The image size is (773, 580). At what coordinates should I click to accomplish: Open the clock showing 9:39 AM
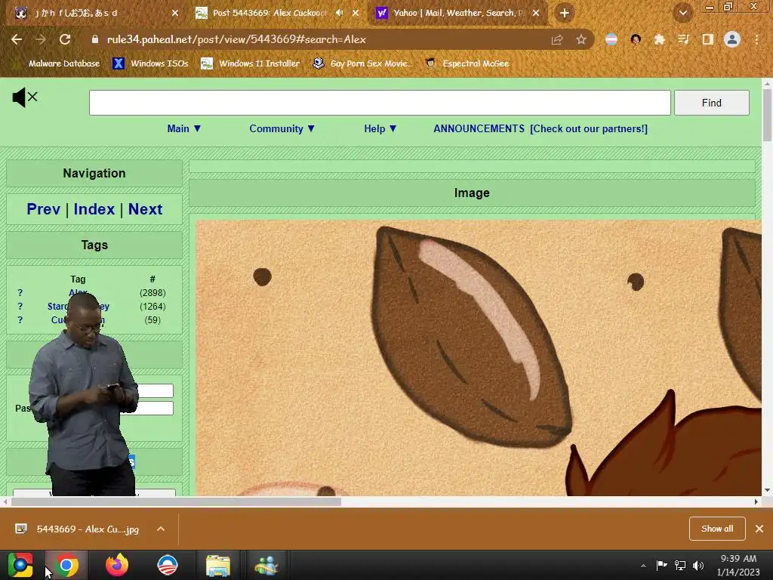point(738,565)
